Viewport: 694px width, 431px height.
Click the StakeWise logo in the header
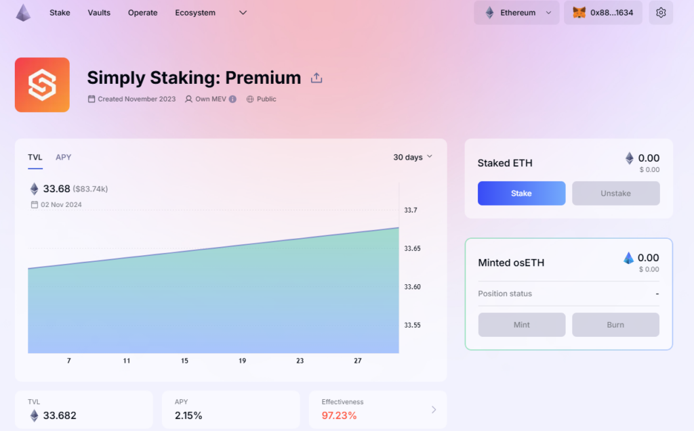[24, 13]
